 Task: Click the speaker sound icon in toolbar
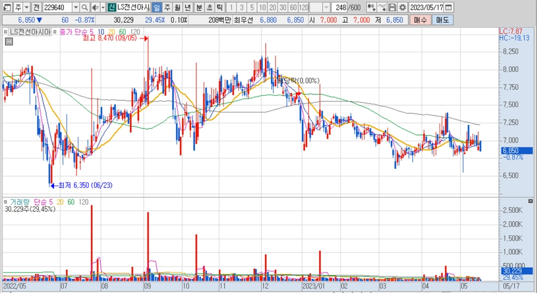pos(95,8)
